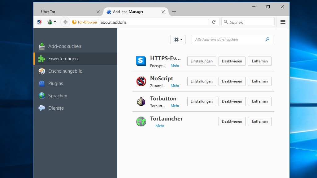Viewport: 317px width, 178px height.
Task: Open the hamburger menu
Action: point(283,22)
